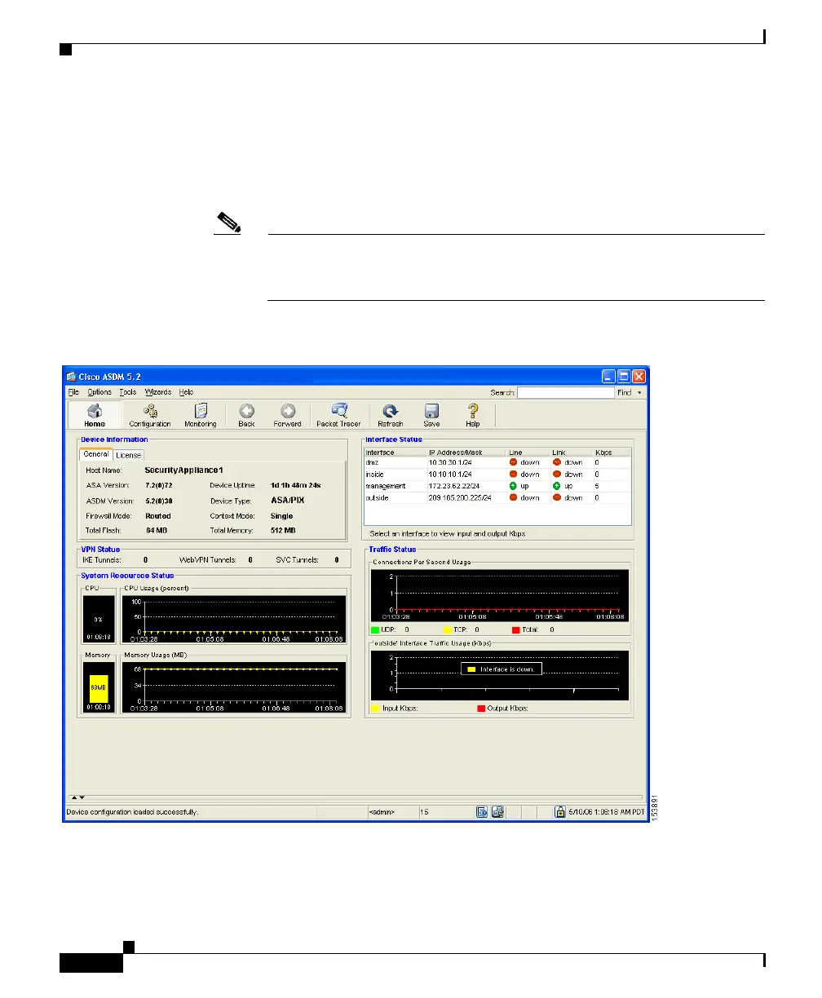Switch to the Monitoring toolbar view
The width and height of the screenshot is (822, 998).
click(201, 415)
